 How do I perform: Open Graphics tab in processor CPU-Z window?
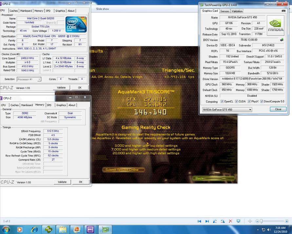pos(60,11)
